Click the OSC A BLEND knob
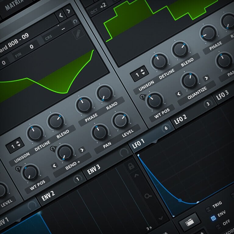 pos(56,121)
